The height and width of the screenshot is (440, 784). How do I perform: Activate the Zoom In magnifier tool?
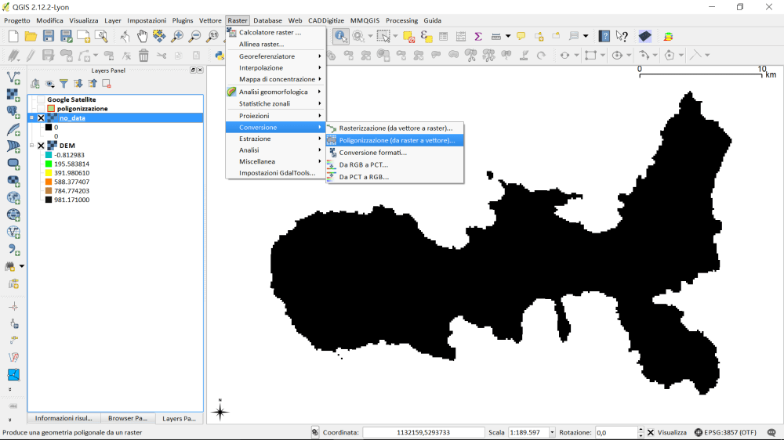[x=177, y=36]
